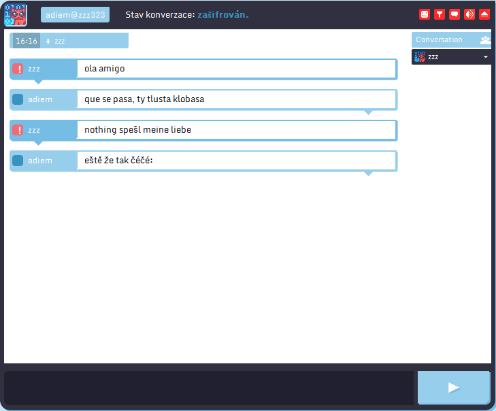
Task: Click the 'zašifrován.' conversation status text
Action: click(x=223, y=15)
